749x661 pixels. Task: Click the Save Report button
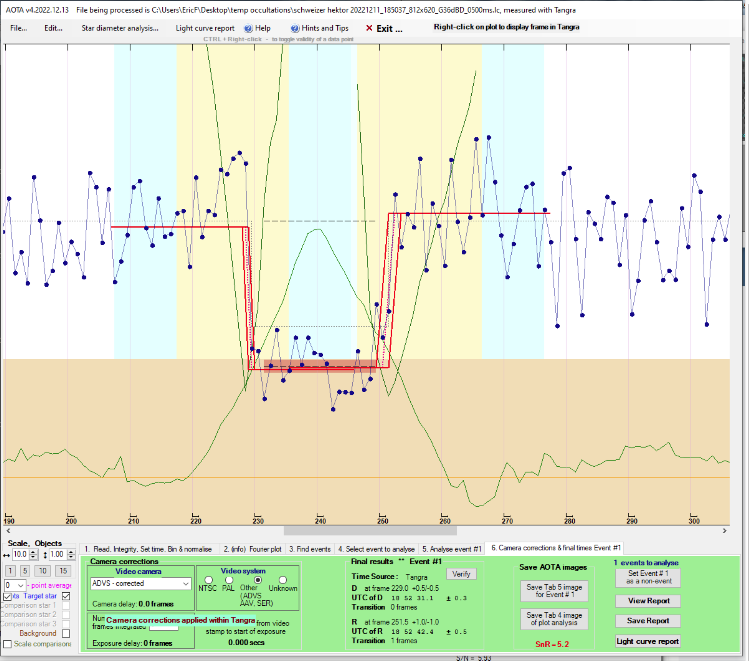pos(648,621)
